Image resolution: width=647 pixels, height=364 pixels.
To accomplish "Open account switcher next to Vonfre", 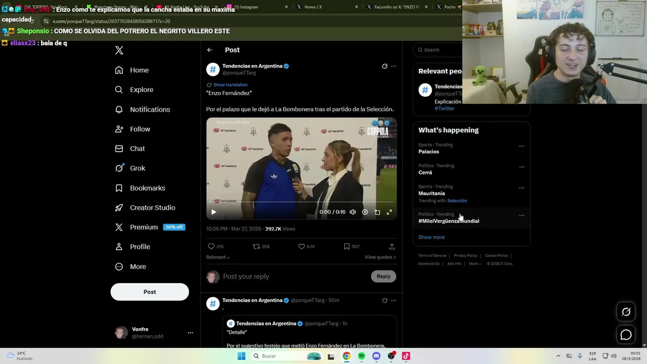I will click(x=190, y=333).
